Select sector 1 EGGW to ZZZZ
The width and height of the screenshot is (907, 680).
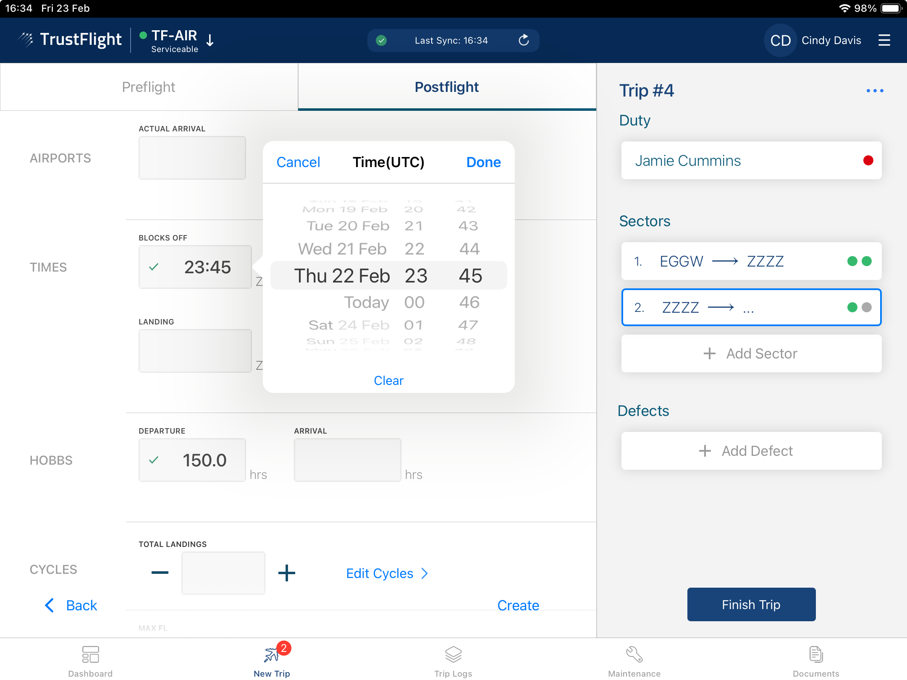(x=751, y=261)
